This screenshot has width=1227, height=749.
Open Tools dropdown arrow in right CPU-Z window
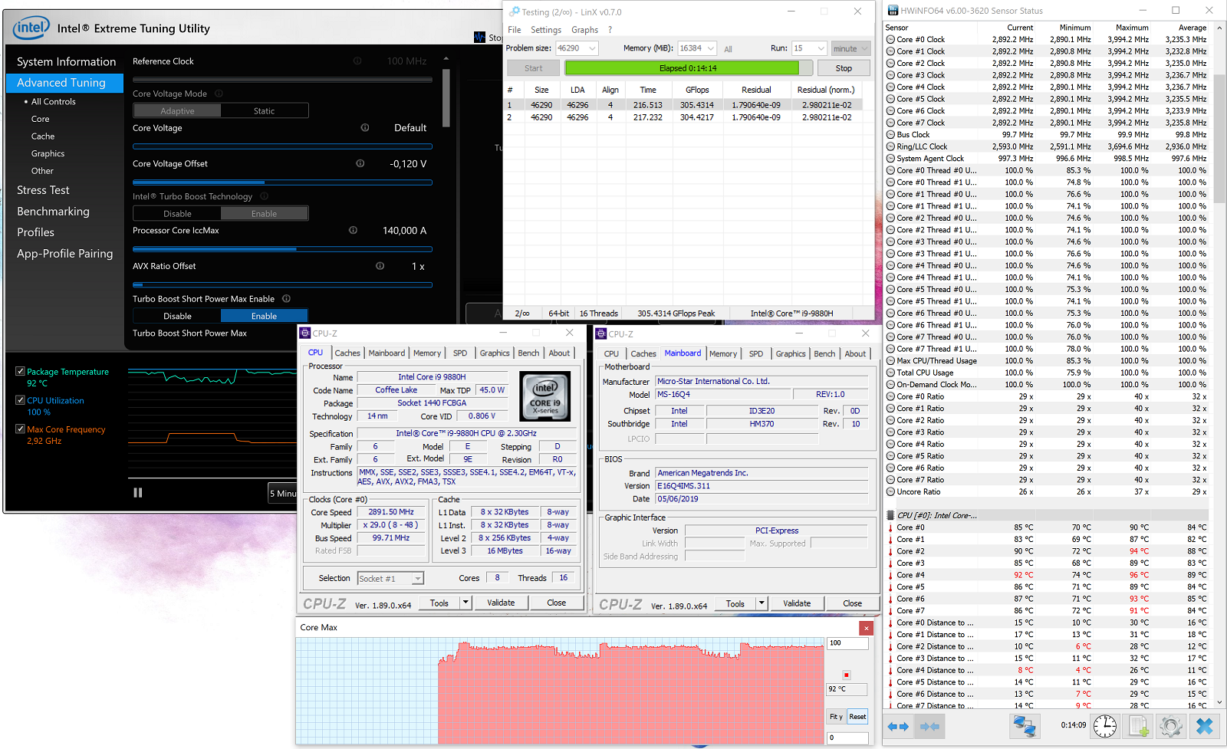762,603
